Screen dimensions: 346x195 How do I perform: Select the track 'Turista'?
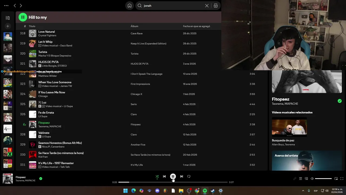(x=43, y=52)
